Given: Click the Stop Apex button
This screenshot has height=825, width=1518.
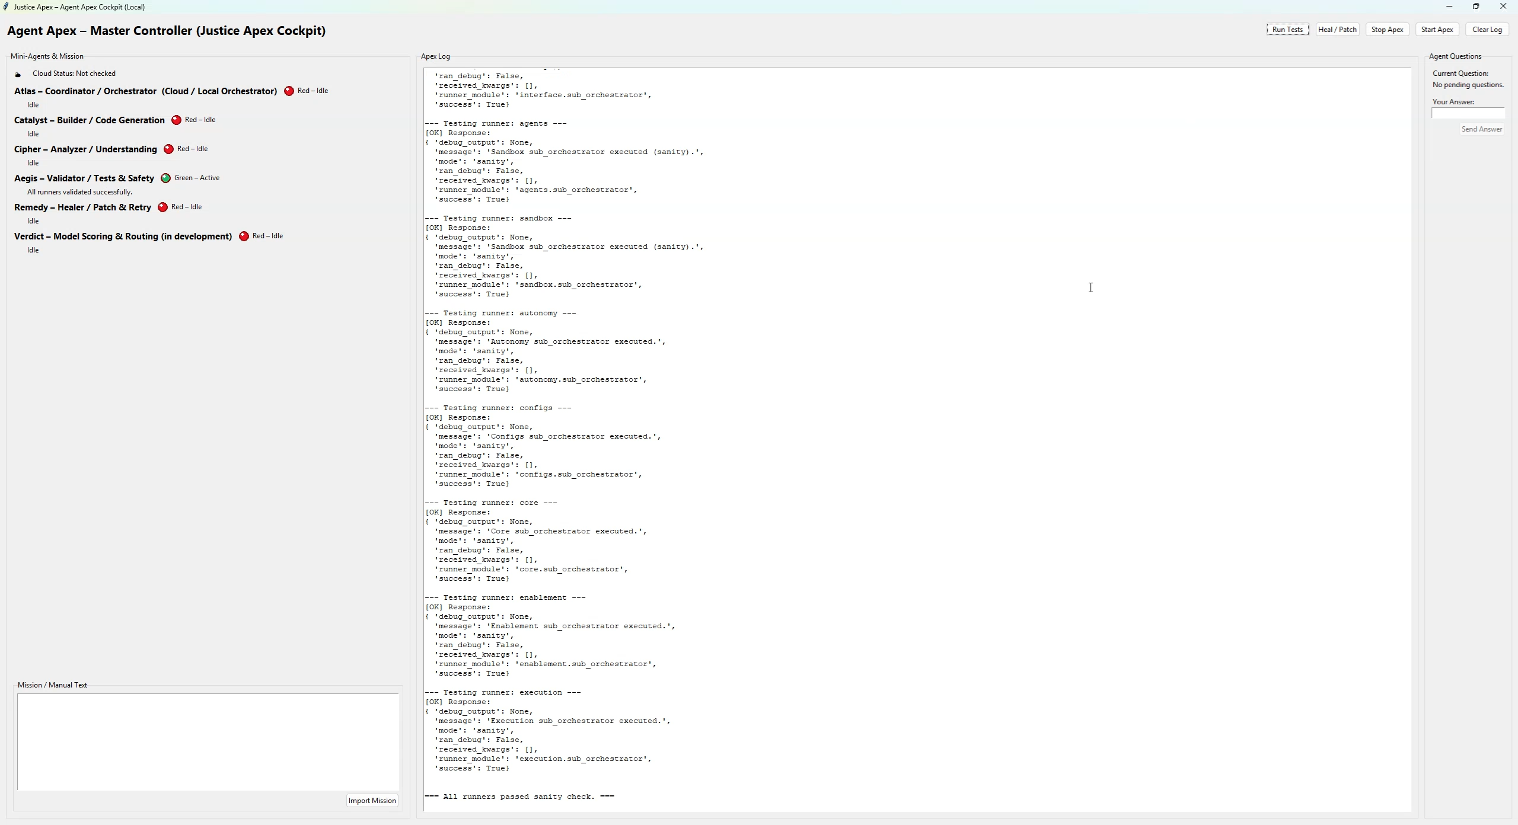Looking at the screenshot, I should point(1387,30).
